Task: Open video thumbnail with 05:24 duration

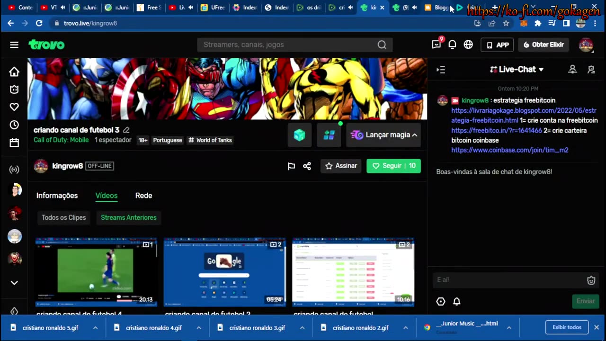Action: coord(224,272)
